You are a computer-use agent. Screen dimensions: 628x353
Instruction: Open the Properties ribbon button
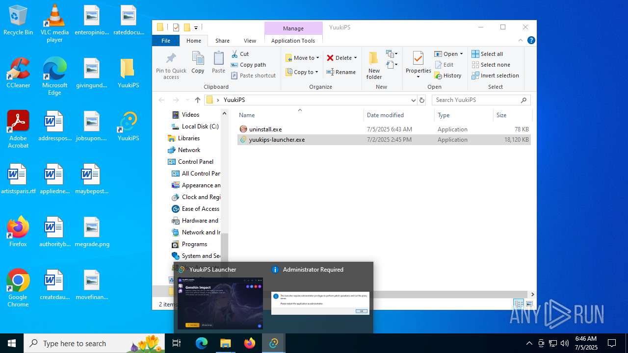(418, 65)
